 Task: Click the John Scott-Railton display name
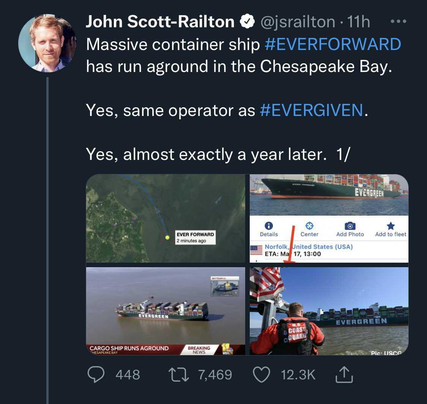tap(160, 22)
